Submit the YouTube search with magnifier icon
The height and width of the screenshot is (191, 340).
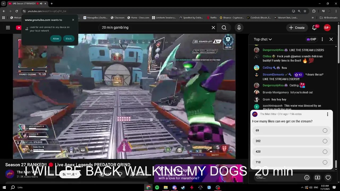tap(224, 28)
